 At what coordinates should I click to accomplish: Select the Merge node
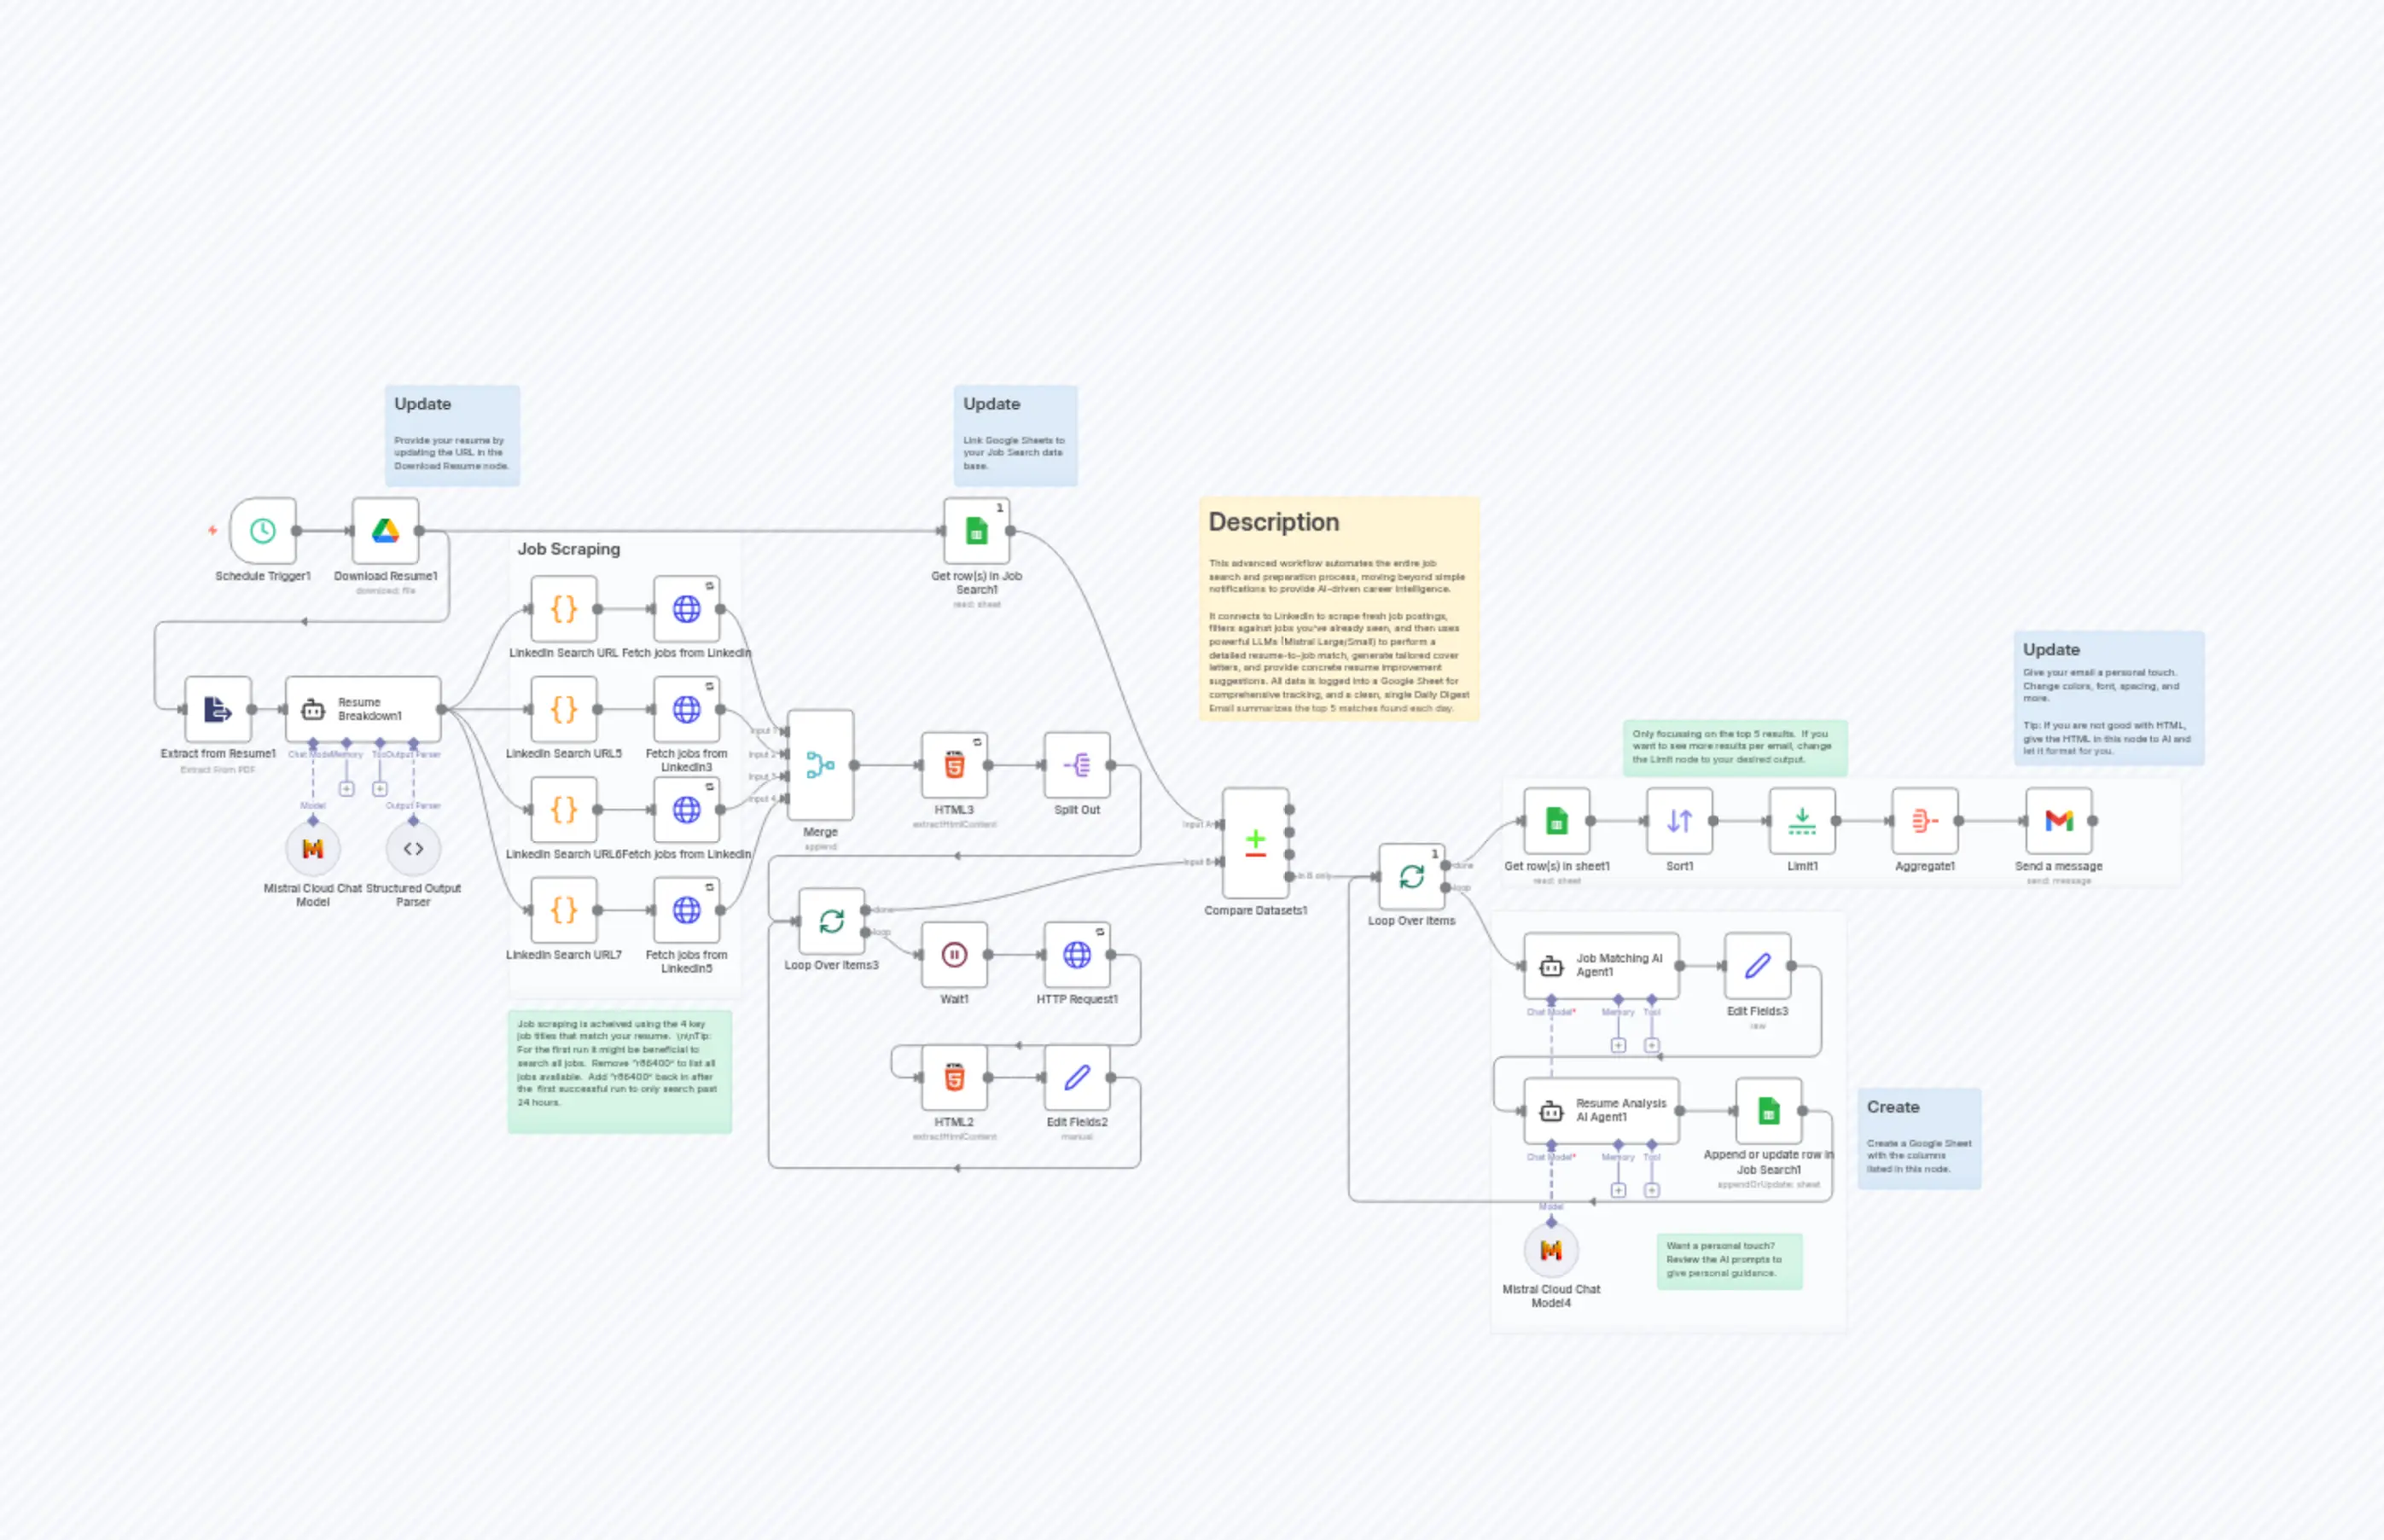click(x=820, y=767)
